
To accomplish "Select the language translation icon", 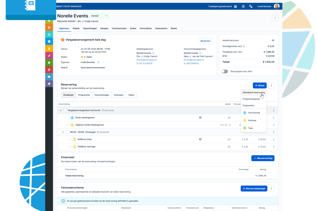I will click(251, 6).
